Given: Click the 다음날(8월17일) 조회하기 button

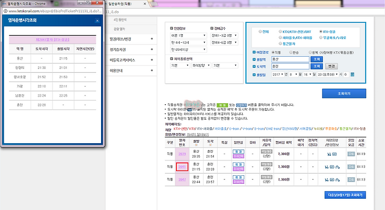Looking at the screenshot, I should point(345,195).
